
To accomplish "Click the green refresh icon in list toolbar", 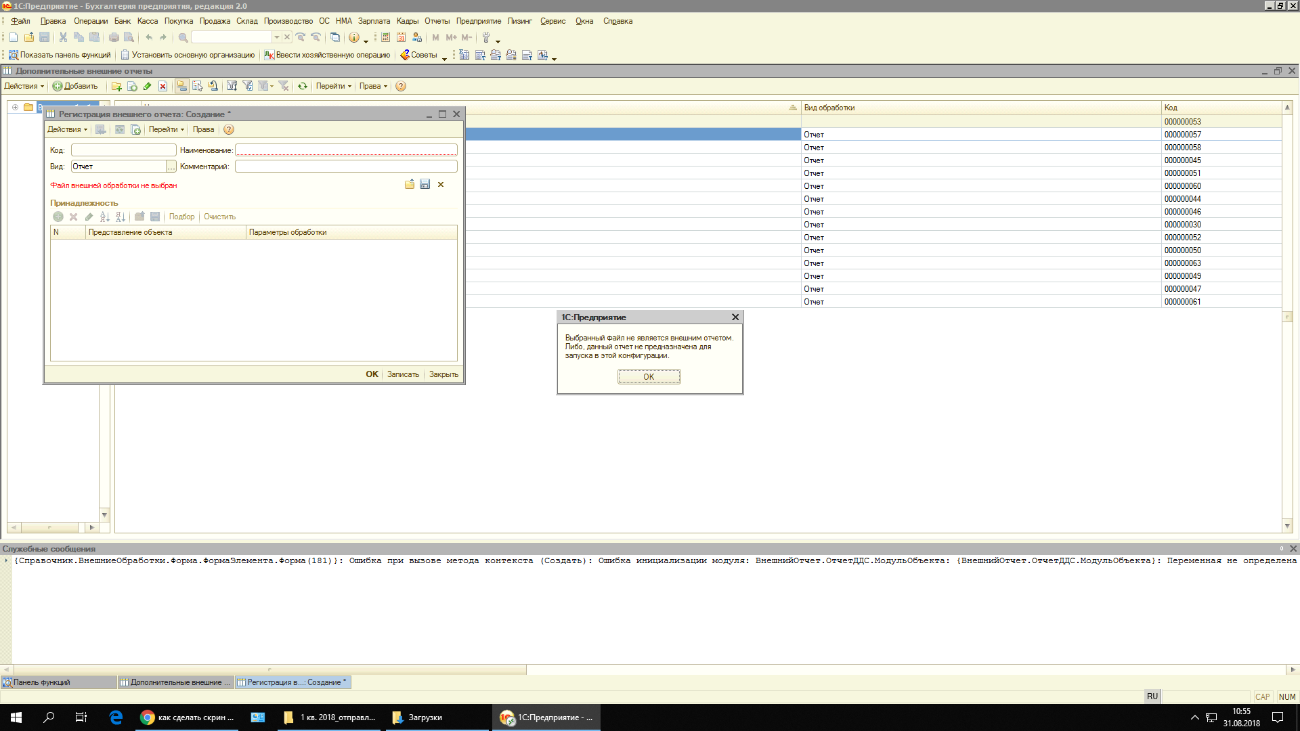I will [303, 86].
